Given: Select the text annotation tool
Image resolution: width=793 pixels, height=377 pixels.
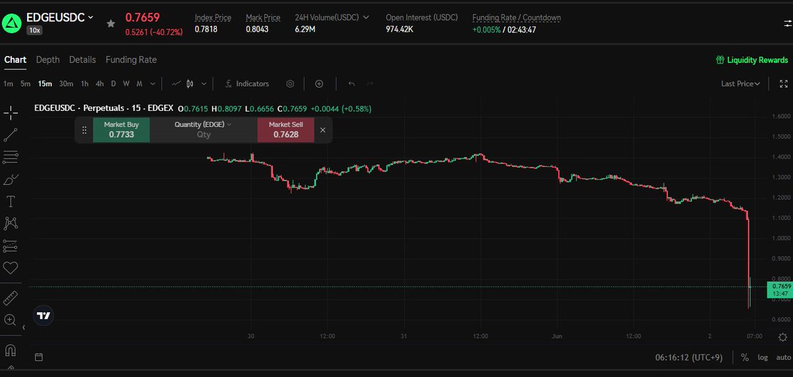Looking at the screenshot, I should click(x=11, y=201).
